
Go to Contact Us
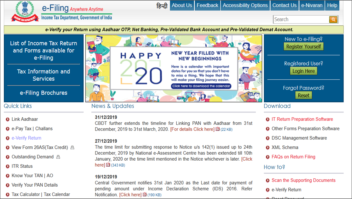tap(284, 5)
